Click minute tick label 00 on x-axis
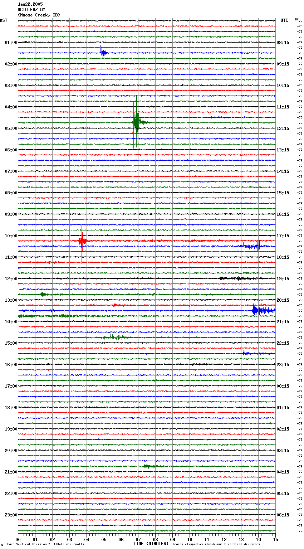The image size is (304, 549). coord(18,539)
